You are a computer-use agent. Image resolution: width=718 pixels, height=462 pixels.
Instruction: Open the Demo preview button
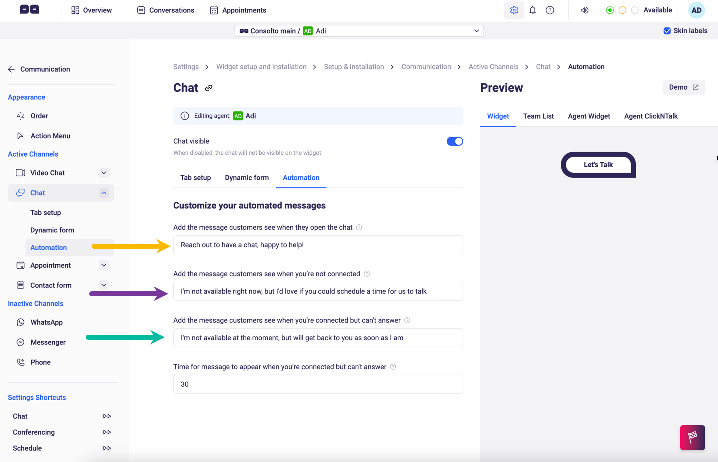point(683,87)
